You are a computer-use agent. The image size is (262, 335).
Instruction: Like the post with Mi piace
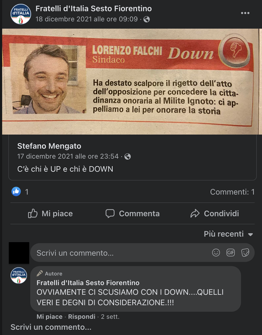click(50, 213)
